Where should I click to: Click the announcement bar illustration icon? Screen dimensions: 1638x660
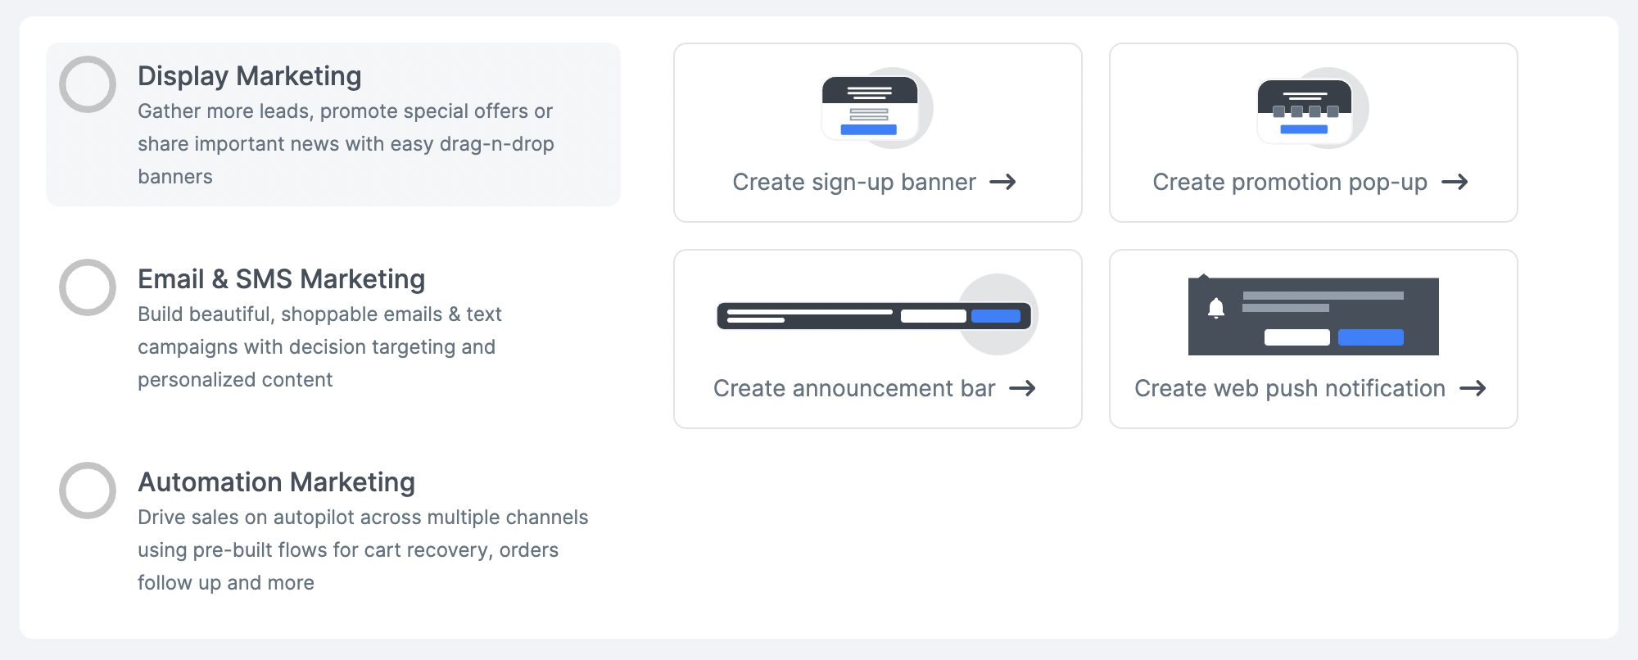pyautogui.click(x=877, y=314)
